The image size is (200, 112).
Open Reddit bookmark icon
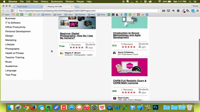tap(134, 15)
